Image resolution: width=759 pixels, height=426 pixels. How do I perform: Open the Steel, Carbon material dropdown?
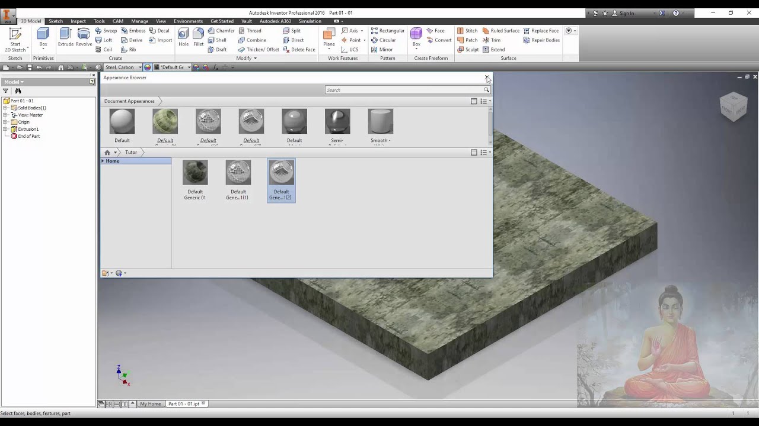point(140,67)
